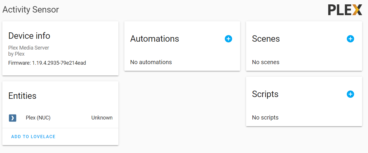
Task: Click the Scripts card heading
Action: [x=265, y=94]
